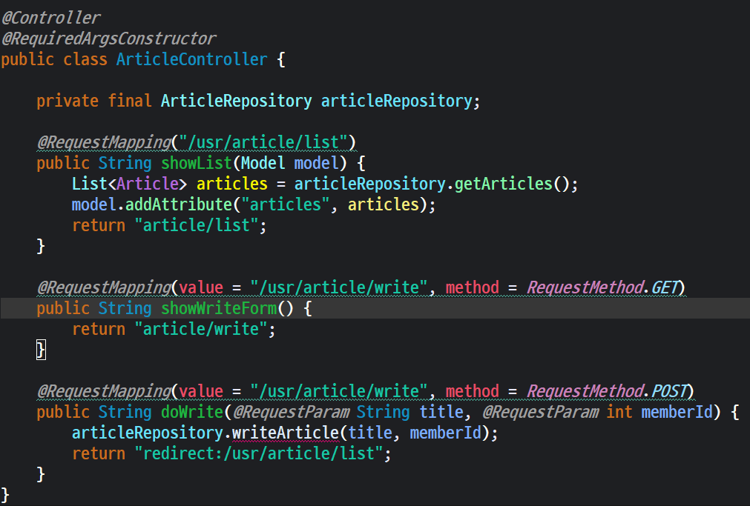Click the articleRepository field name after ArticleRepository type
This screenshot has width=750, height=506.
pyautogui.click(x=397, y=101)
